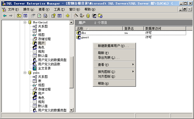
Task: Run a wizard with magic wand icon
Action: (76, 16)
